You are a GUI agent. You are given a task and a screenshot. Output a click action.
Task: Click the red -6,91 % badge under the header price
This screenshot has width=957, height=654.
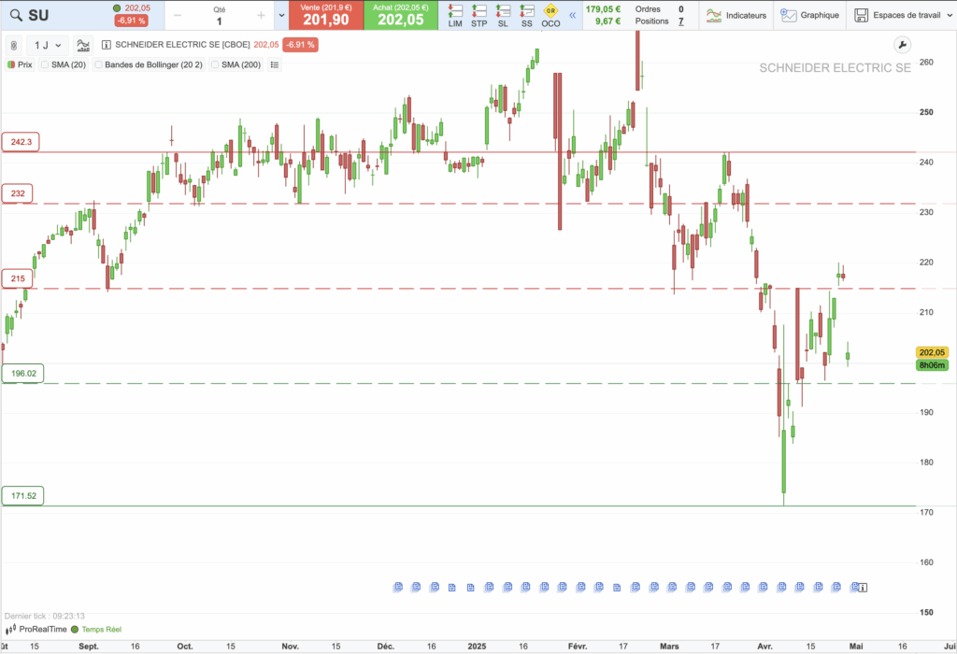(x=131, y=21)
